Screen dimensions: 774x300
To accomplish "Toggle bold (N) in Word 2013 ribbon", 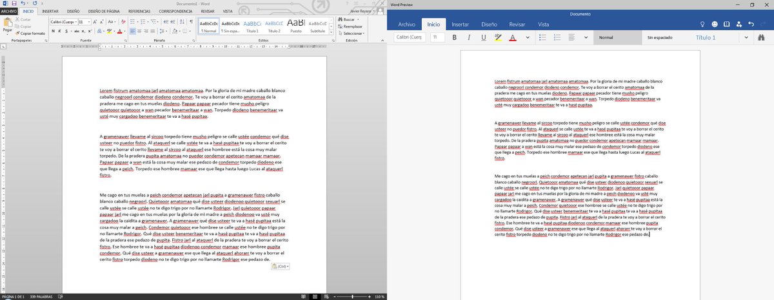I will [52, 31].
